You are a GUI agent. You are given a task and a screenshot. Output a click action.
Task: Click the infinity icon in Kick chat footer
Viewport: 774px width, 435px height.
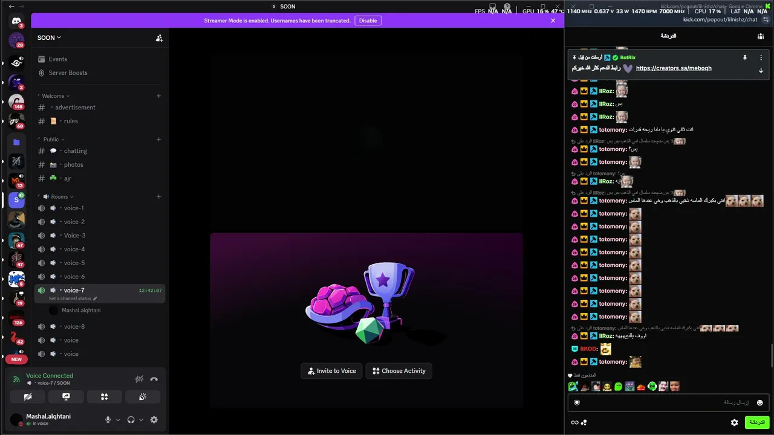574,422
